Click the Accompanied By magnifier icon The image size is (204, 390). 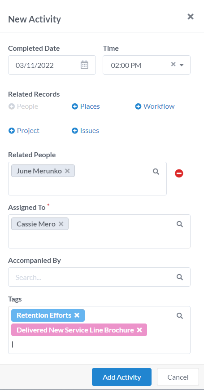180,277
